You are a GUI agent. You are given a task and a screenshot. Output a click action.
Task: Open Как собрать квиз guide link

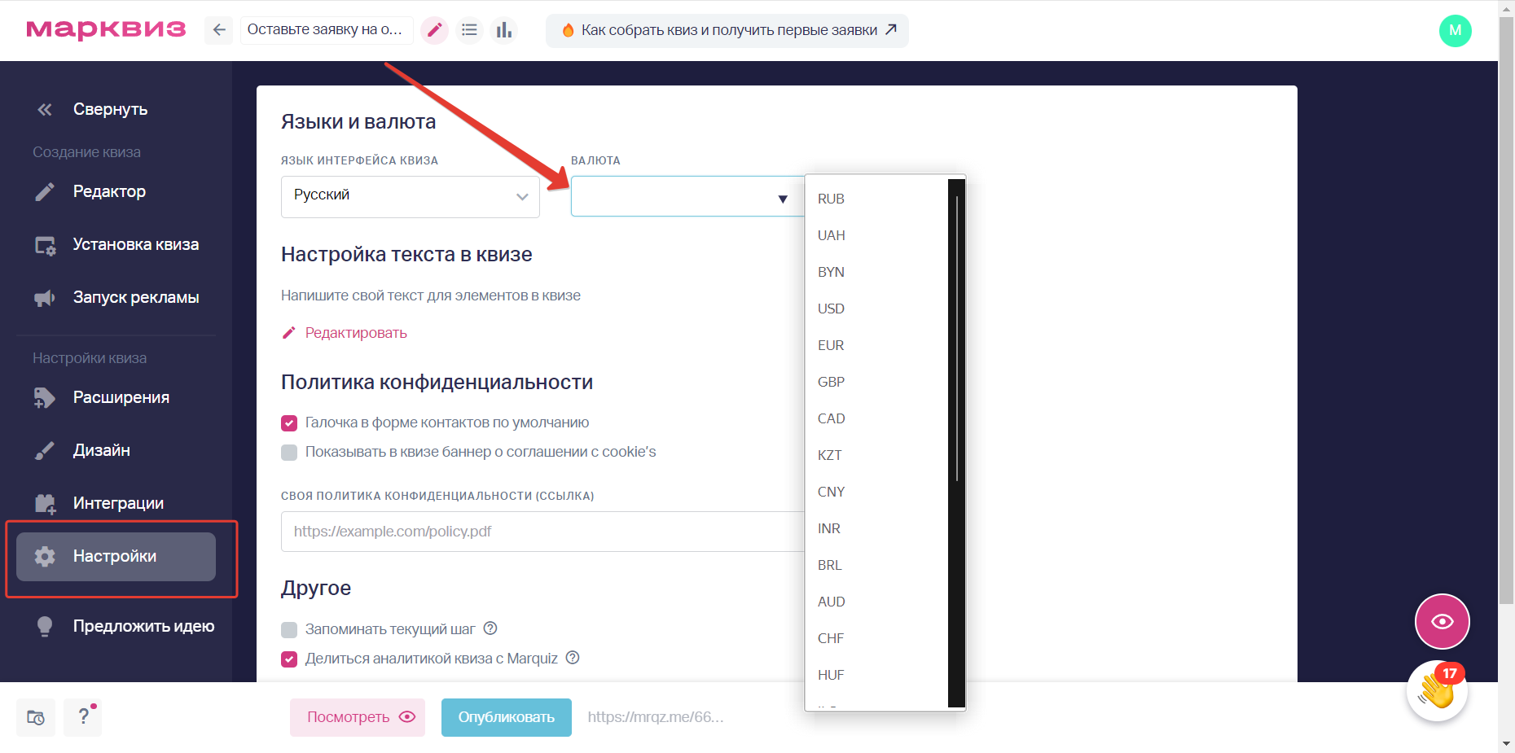(727, 30)
